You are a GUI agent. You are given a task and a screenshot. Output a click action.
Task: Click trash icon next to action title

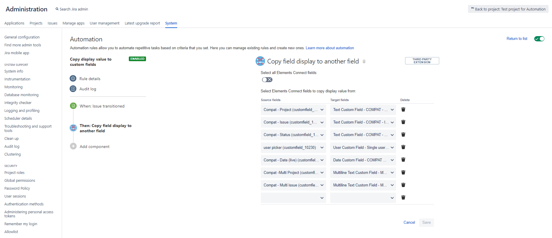(364, 61)
